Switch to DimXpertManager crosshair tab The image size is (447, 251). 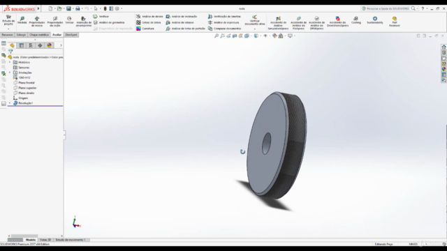[x=40, y=45]
